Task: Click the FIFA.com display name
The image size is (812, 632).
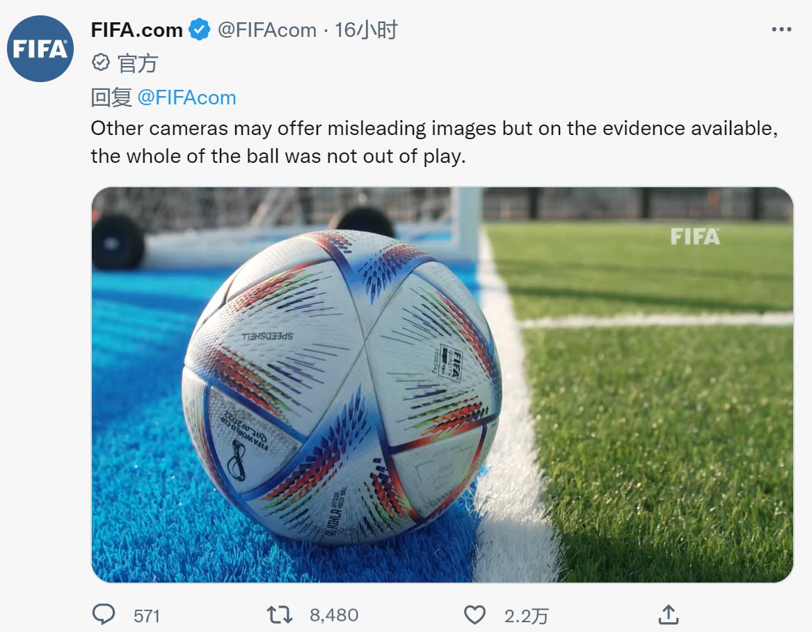Action: click(x=136, y=30)
